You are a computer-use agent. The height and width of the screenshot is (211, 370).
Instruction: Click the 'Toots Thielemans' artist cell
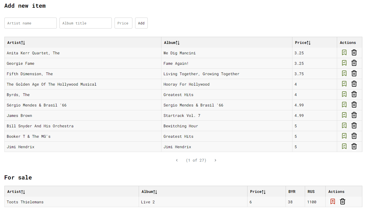(72, 202)
